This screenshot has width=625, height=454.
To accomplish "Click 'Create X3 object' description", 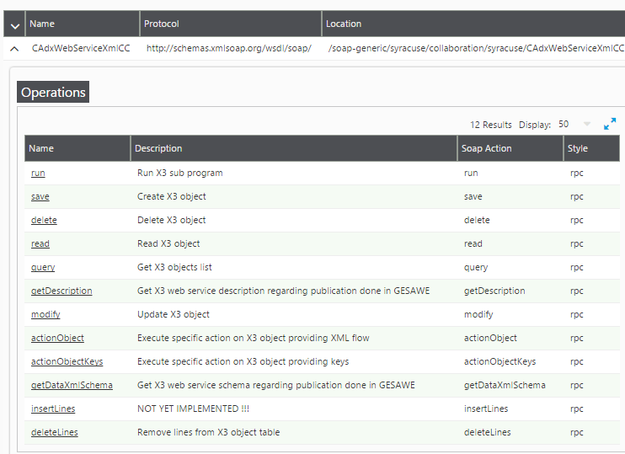I will pyautogui.click(x=171, y=196).
